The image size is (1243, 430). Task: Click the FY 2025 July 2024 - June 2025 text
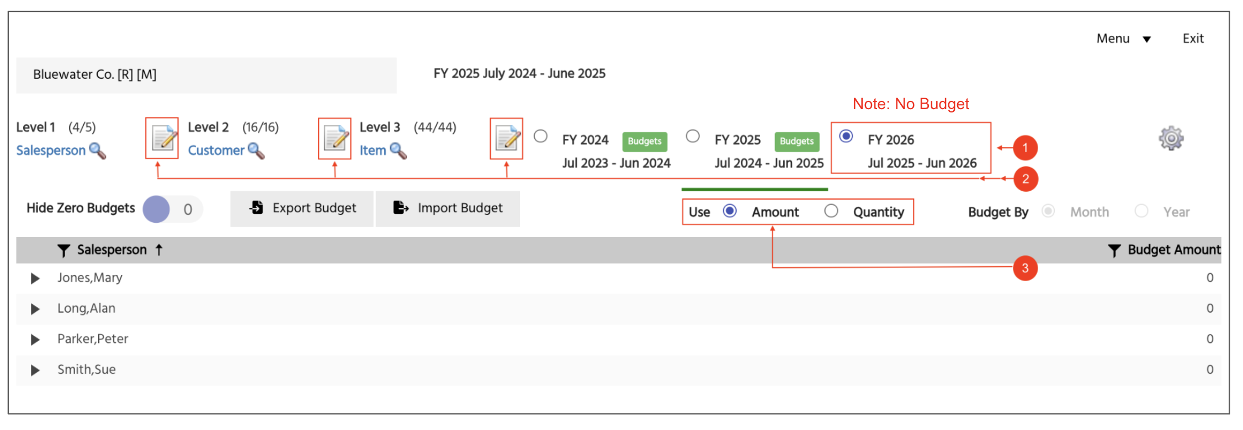(519, 73)
